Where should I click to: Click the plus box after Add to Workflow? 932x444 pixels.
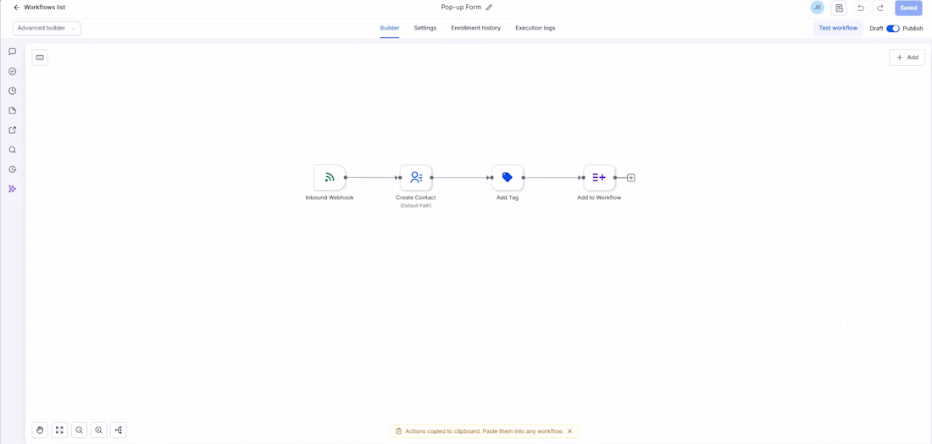(x=631, y=178)
